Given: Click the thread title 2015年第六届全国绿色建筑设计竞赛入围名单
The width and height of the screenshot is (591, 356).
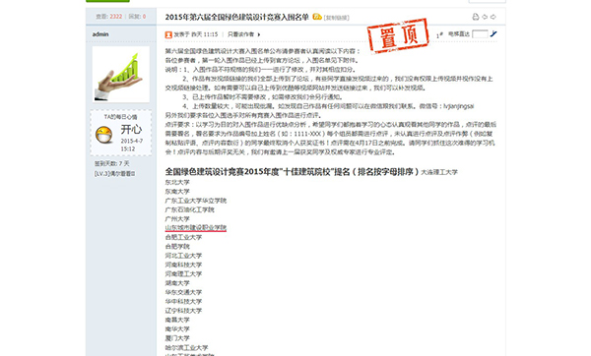Looking at the screenshot, I should point(236,17).
